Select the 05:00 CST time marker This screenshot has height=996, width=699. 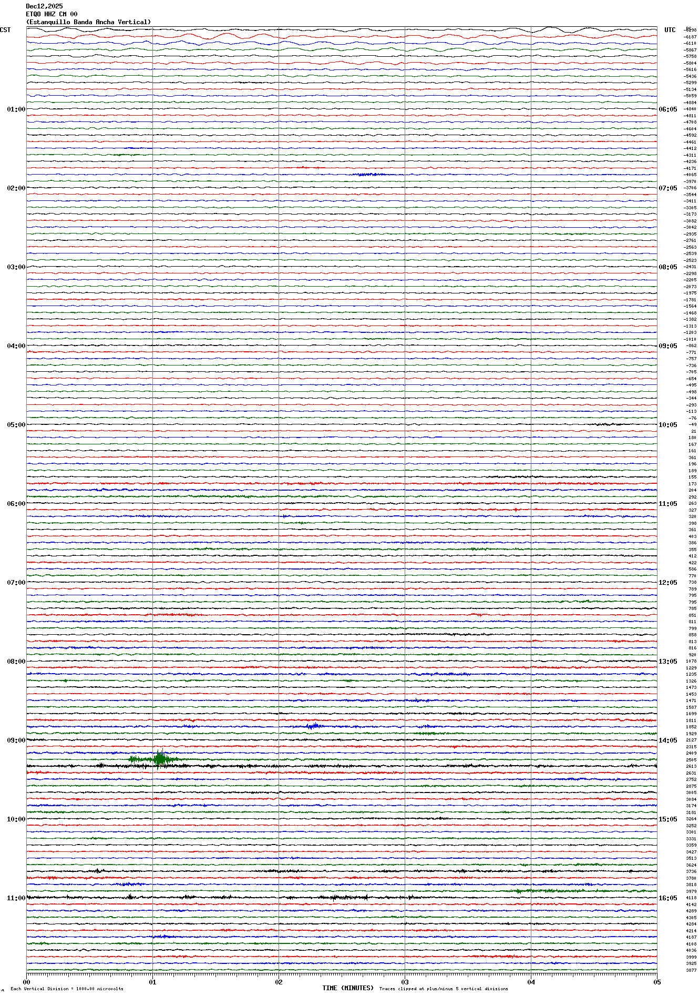(x=16, y=425)
